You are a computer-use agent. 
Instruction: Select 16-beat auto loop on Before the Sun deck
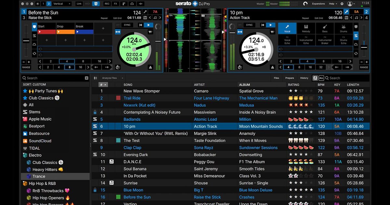coord(99,61)
